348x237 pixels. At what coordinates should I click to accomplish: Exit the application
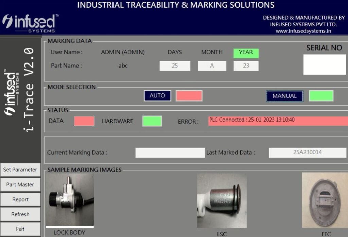pyautogui.click(x=20, y=229)
